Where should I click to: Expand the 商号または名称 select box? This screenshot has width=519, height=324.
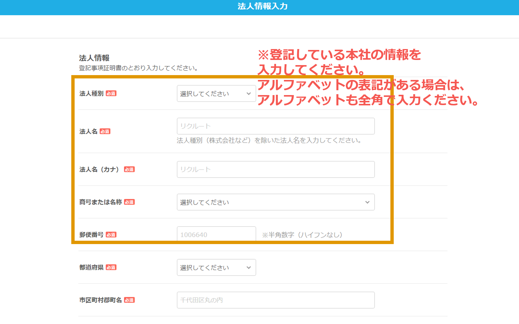(275, 202)
